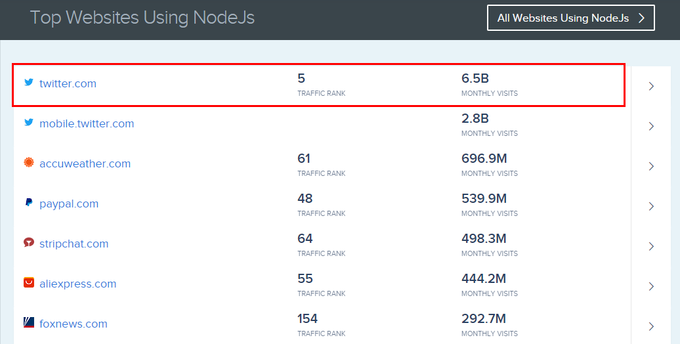Click the Twitter bird icon beside twitter.com

coord(29,83)
